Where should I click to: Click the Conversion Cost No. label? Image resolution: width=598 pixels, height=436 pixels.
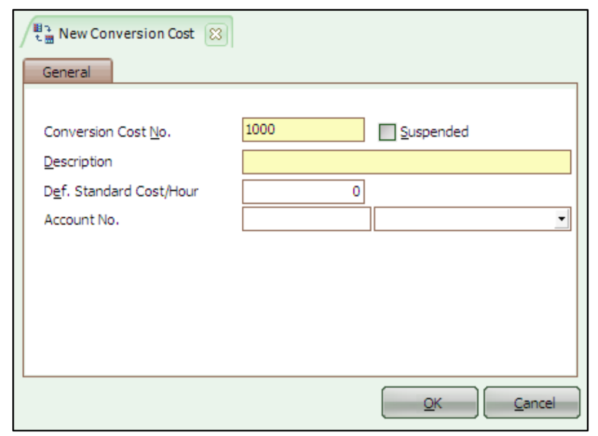pos(107,132)
